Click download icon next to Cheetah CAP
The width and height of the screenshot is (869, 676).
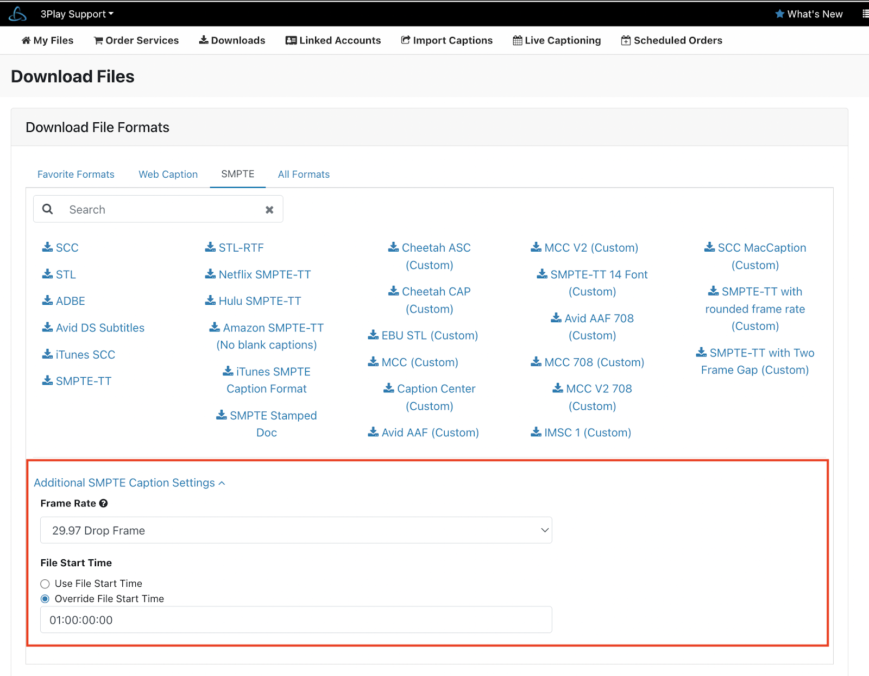pyautogui.click(x=394, y=291)
